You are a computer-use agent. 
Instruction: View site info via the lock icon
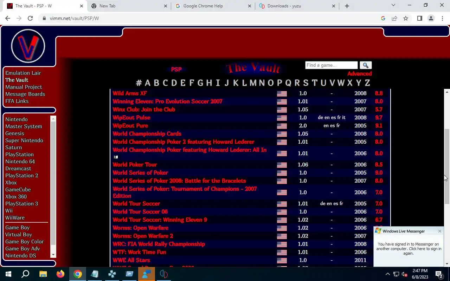point(44,18)
